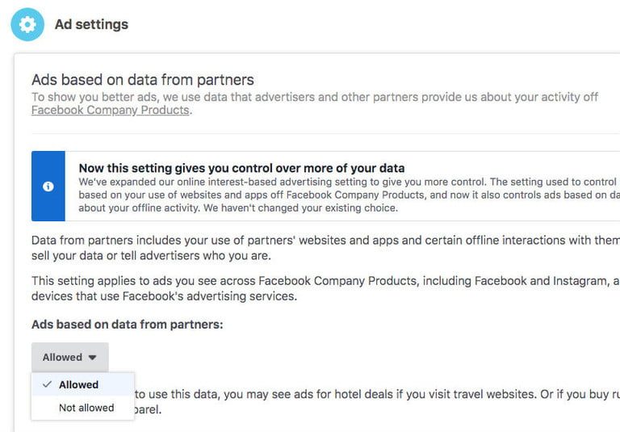Open the Facebook Company Products link

tap(111, 111)
